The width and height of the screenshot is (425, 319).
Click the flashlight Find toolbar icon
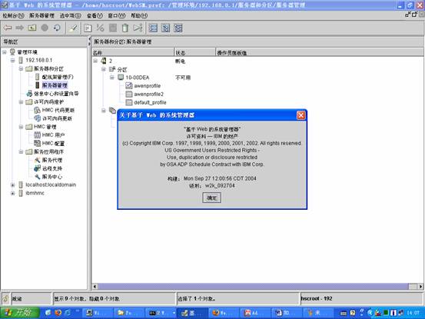coord(73,28)
